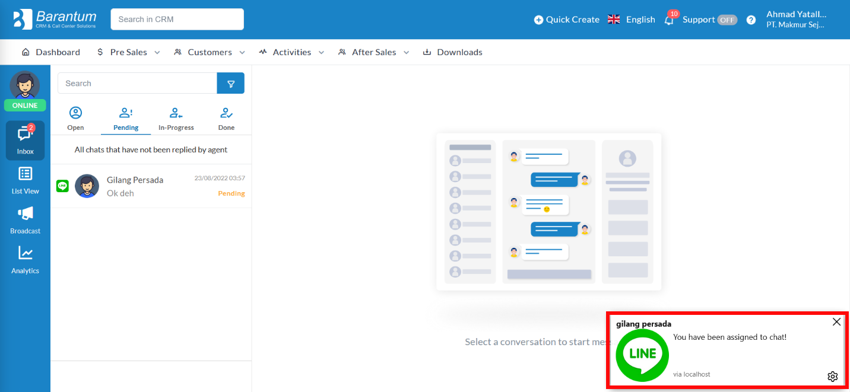Screen dimensions: 850x392
Task: Switch to the In-Progress tab
Action: 176,119
